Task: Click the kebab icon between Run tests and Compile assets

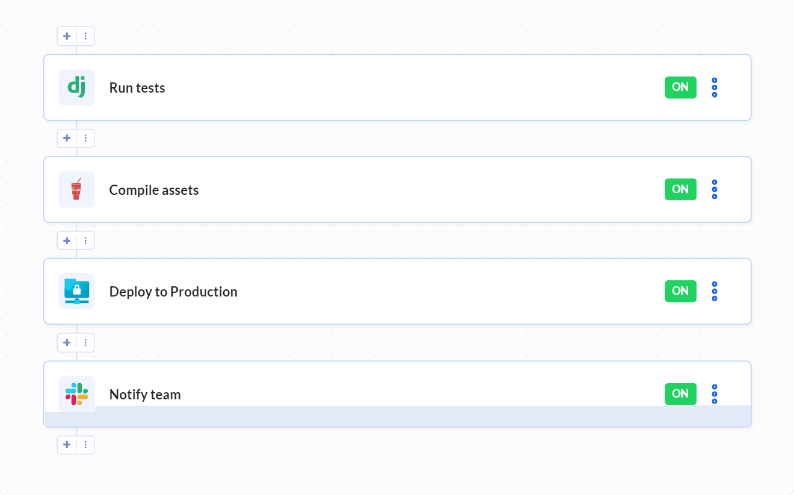Action: click(x=85, y=138)
